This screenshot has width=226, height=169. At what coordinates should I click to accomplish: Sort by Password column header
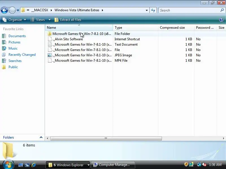[205, 28]
